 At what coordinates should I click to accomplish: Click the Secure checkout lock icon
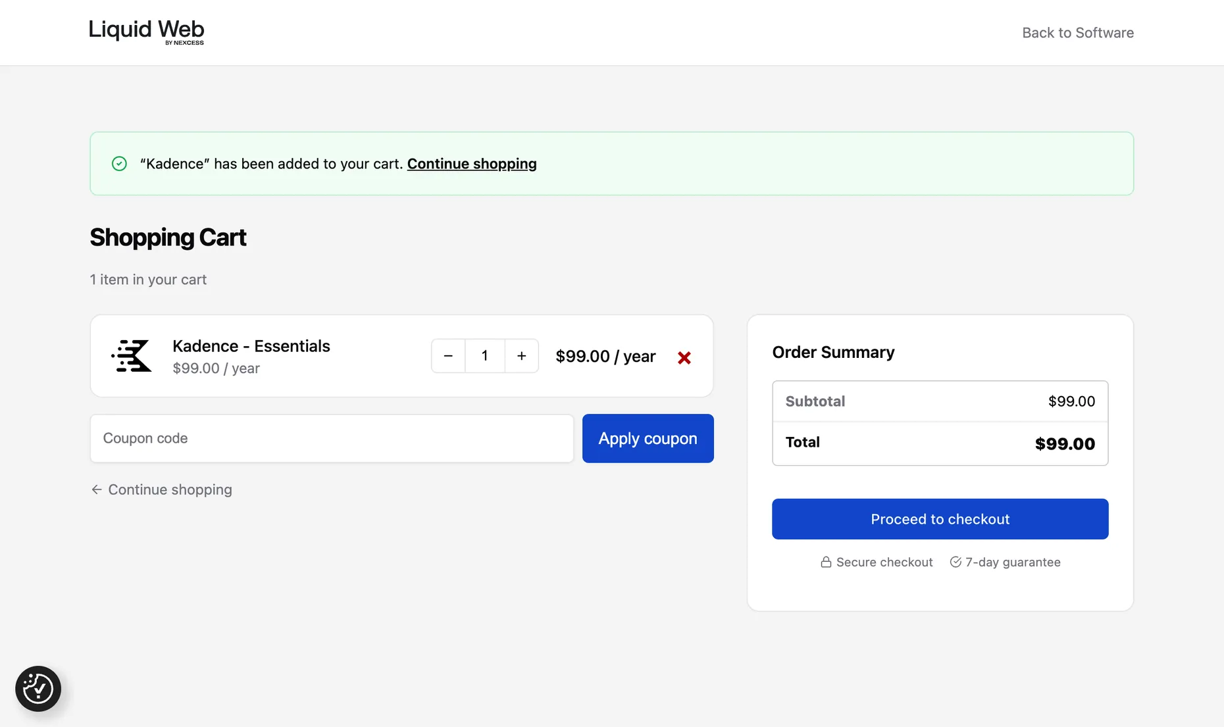[x=826, y=562]
